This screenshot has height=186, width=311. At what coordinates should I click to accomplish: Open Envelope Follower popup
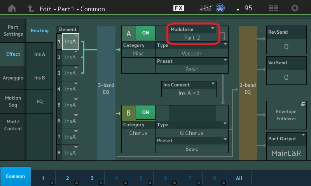(286, 115)
